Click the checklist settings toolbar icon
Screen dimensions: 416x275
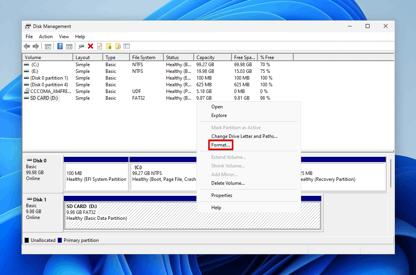pyautogui.click(x=127, y=46)
